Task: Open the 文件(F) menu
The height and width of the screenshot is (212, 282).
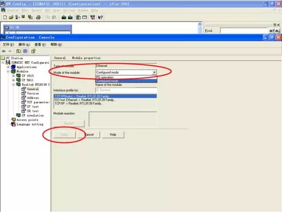Action: (x=8, y=44)
